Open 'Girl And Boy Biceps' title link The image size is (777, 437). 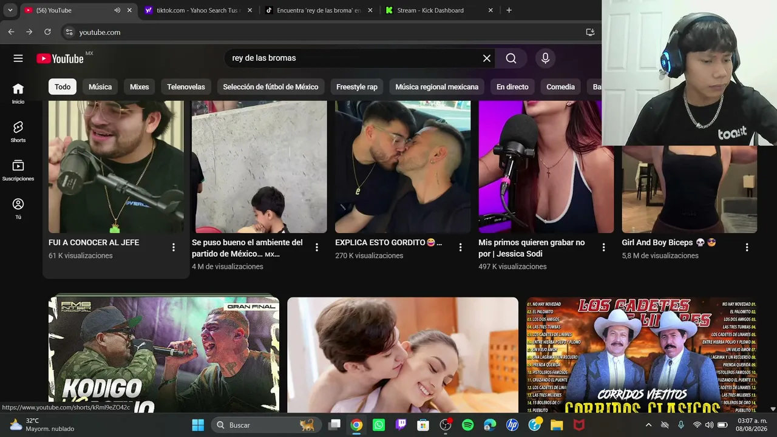(x=669, y=243)
